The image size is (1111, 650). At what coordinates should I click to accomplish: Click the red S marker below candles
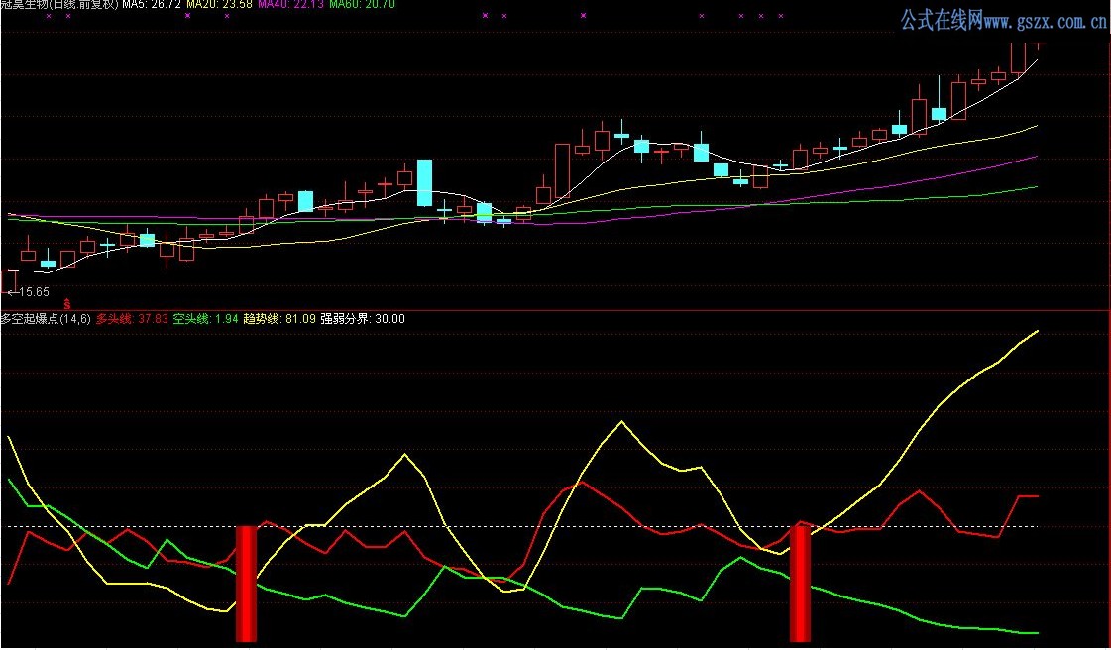[x=67, y=304]
